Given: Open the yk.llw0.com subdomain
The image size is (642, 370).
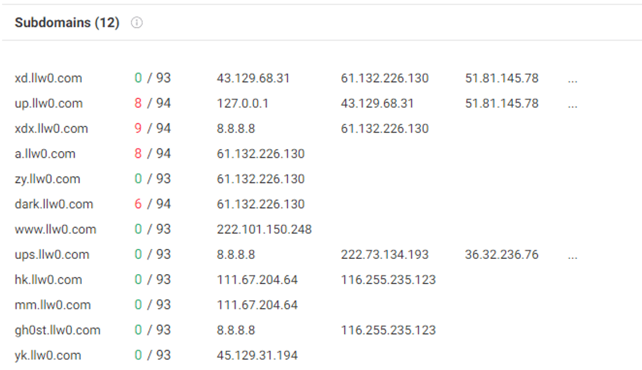Looking at the screenshot, I should (x=48, y=355).
